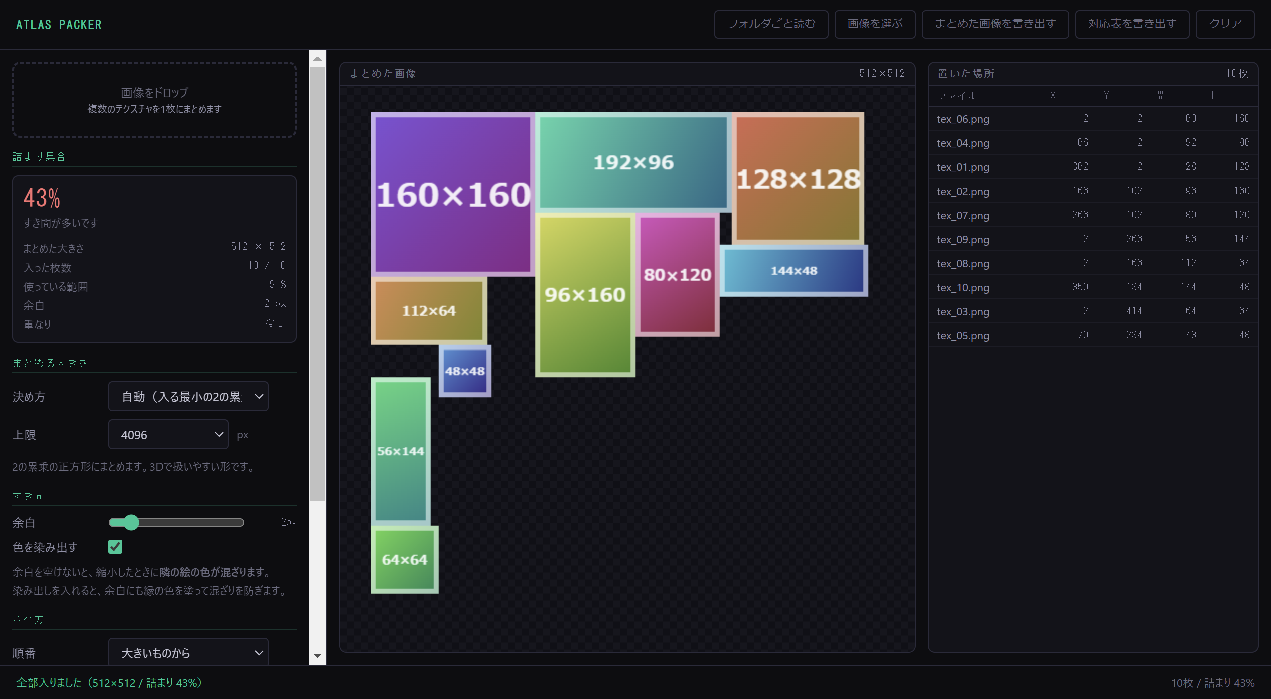Expand the 順番 大きいものから dropdown
This screenshot has width=1271, height=699.
point(189,652)
